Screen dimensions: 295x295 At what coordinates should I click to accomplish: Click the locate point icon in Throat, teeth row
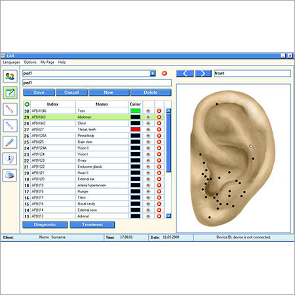(148, 129)
